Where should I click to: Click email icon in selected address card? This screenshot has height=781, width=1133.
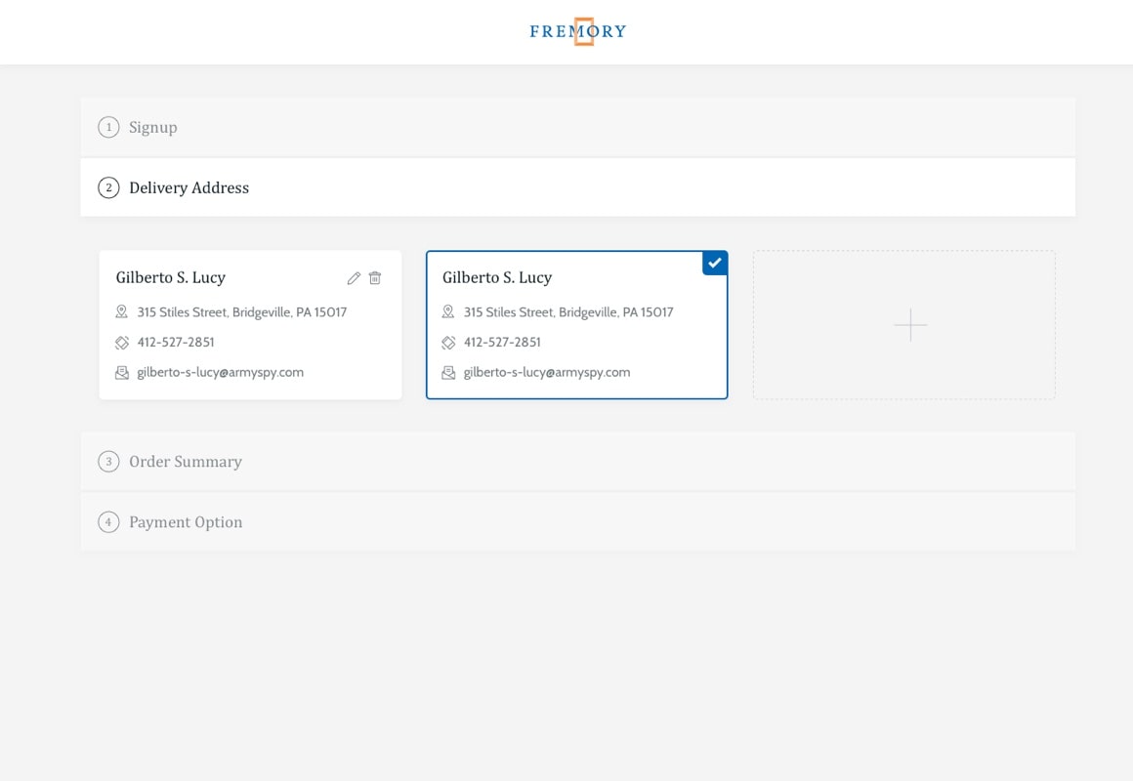448,373
